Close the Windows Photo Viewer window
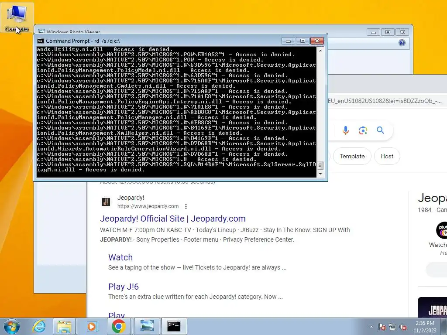 coord(402,32)
